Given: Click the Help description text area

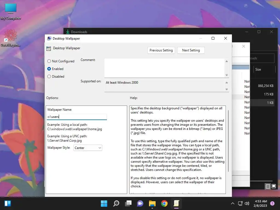Looking at the screenshot, I should pos(178,150).
